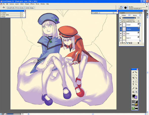The height and width of the screenshot is (115, 149).
Task: Click the additional purple color swatch
Action: pos(136,97)
